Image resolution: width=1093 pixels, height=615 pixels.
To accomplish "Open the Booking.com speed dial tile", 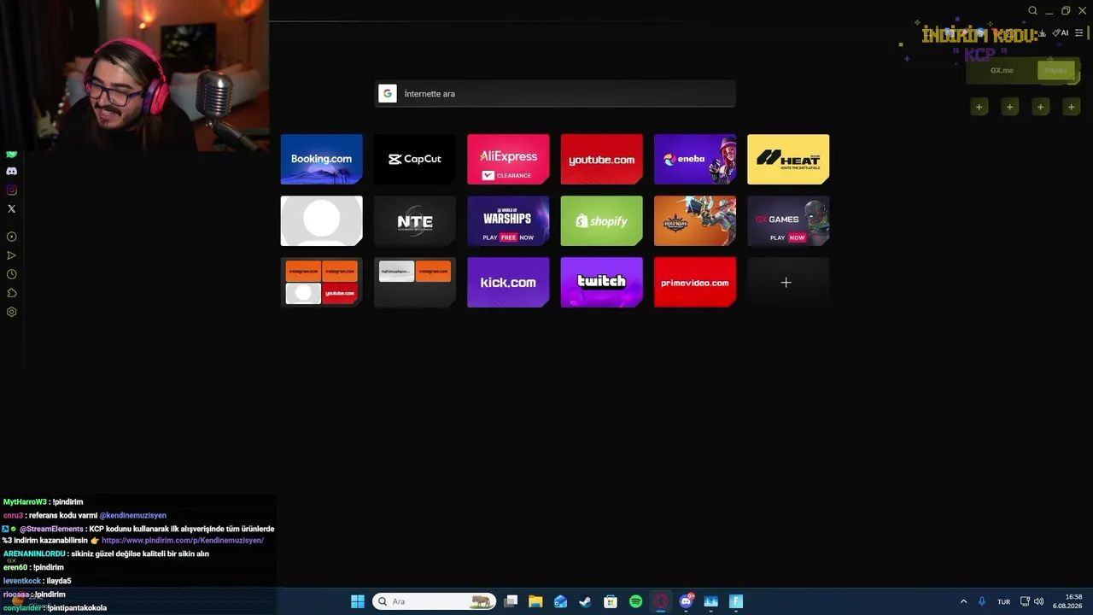I will [322, 159].
